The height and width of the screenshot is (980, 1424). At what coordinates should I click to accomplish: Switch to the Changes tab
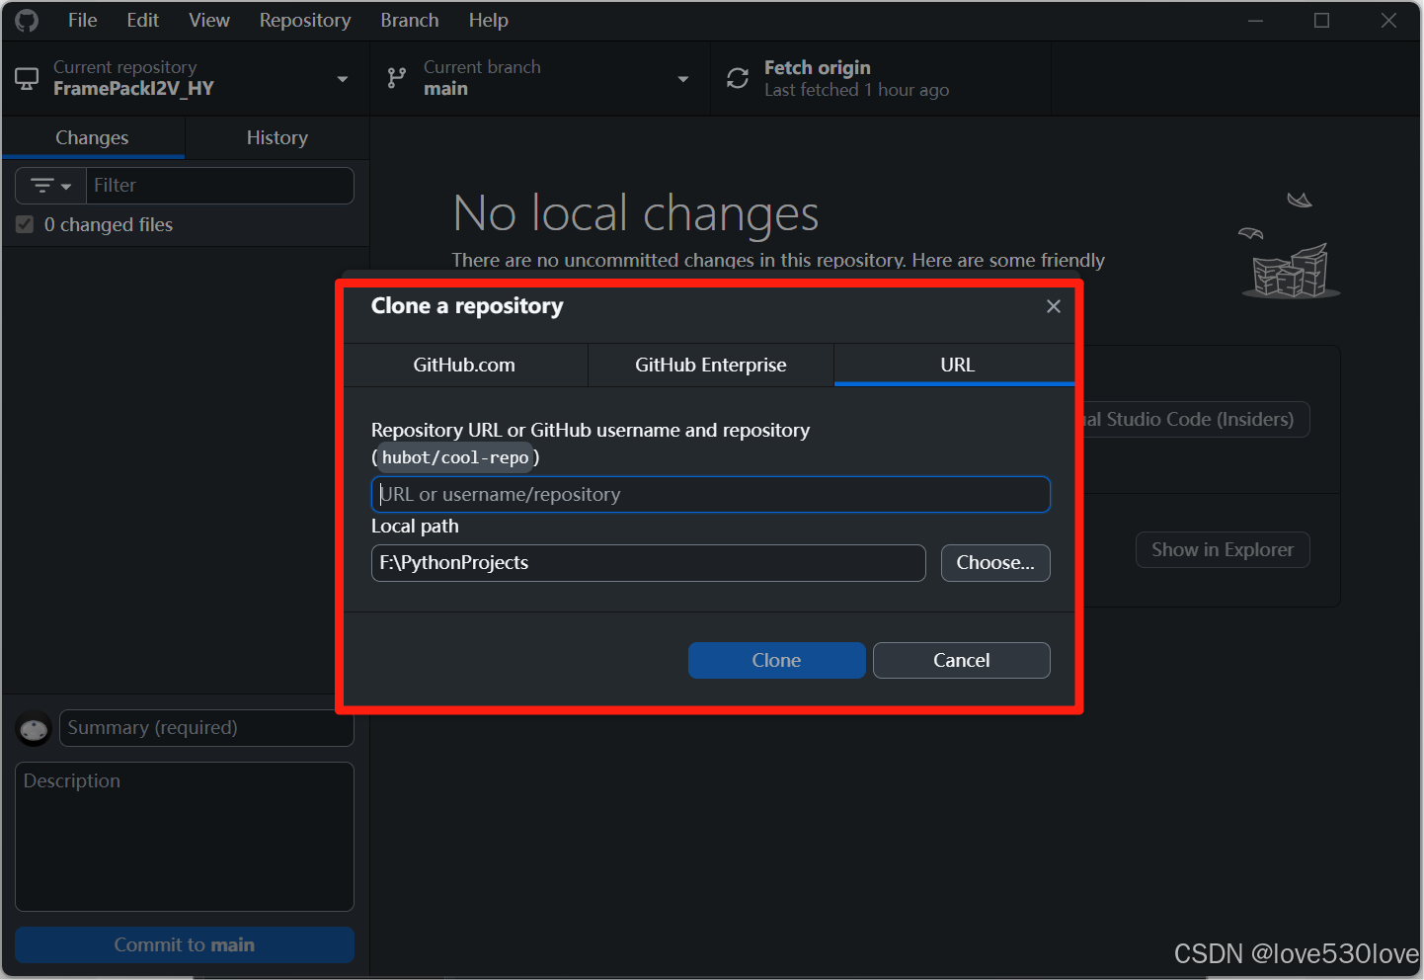tap(93, 138)
